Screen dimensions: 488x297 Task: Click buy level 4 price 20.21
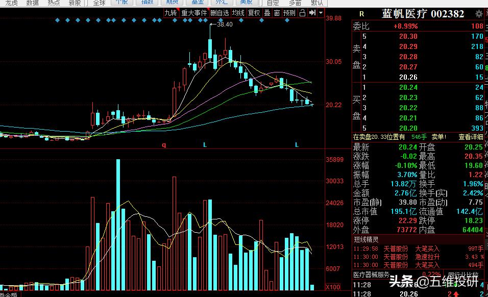click(x=408, y=118)
